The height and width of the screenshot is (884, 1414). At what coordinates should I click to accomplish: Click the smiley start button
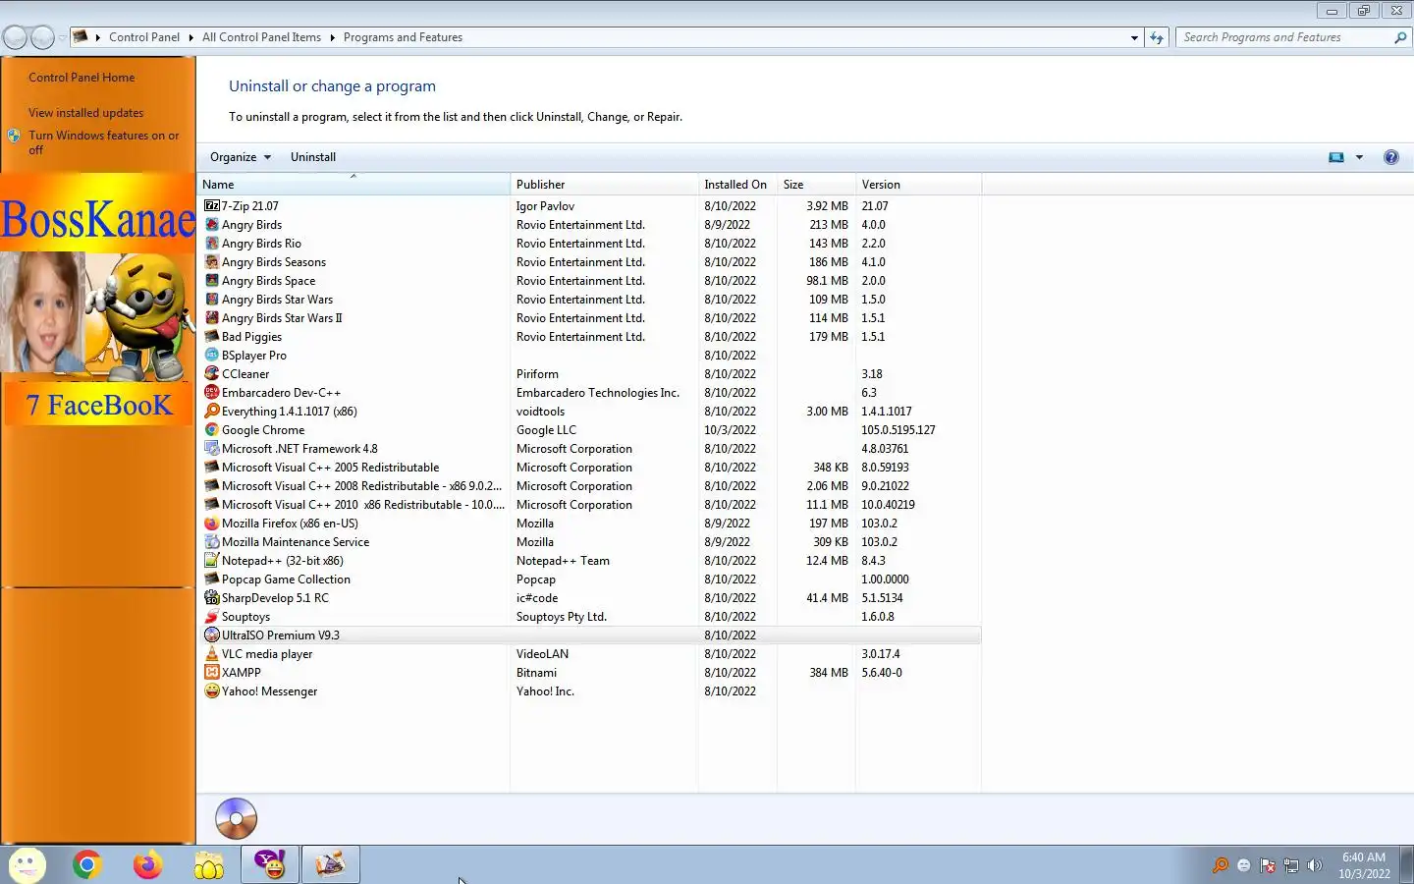27,865
